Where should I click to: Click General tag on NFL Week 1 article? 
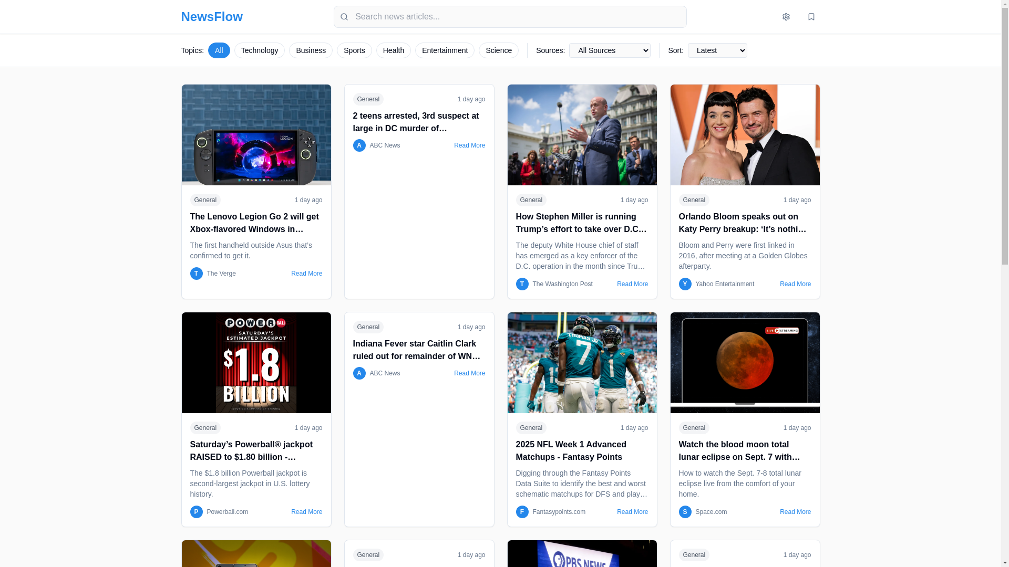[x=531, y=428]
